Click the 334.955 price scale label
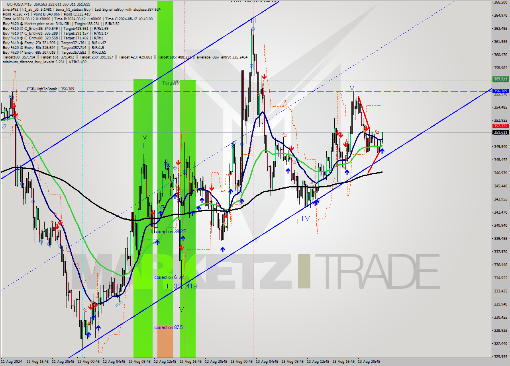Viewport: 510px width, 366px height. (500, 278)
